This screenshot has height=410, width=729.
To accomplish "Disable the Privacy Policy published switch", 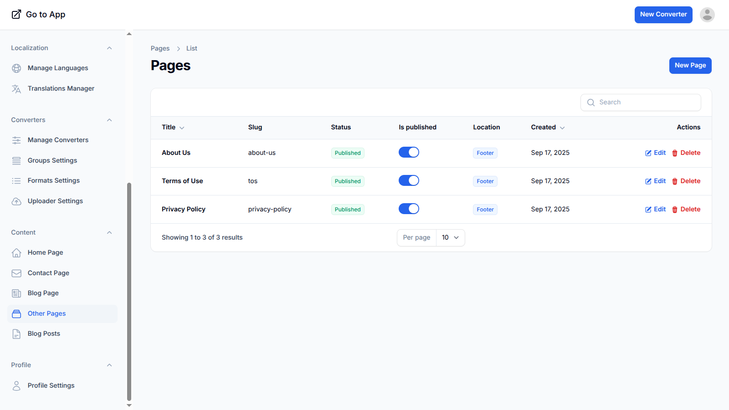I will [409, 209].
